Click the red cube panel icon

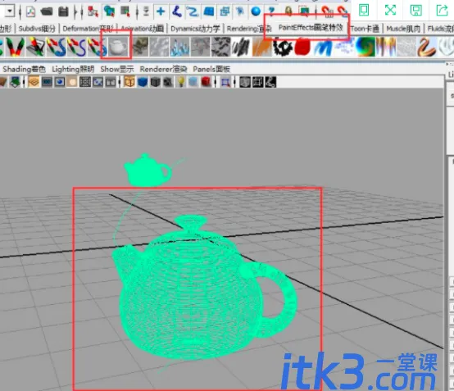click(206, 82)
